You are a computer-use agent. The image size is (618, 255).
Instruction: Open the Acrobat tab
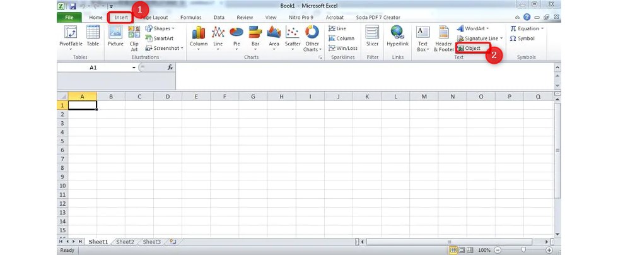[x=335, y=18]
